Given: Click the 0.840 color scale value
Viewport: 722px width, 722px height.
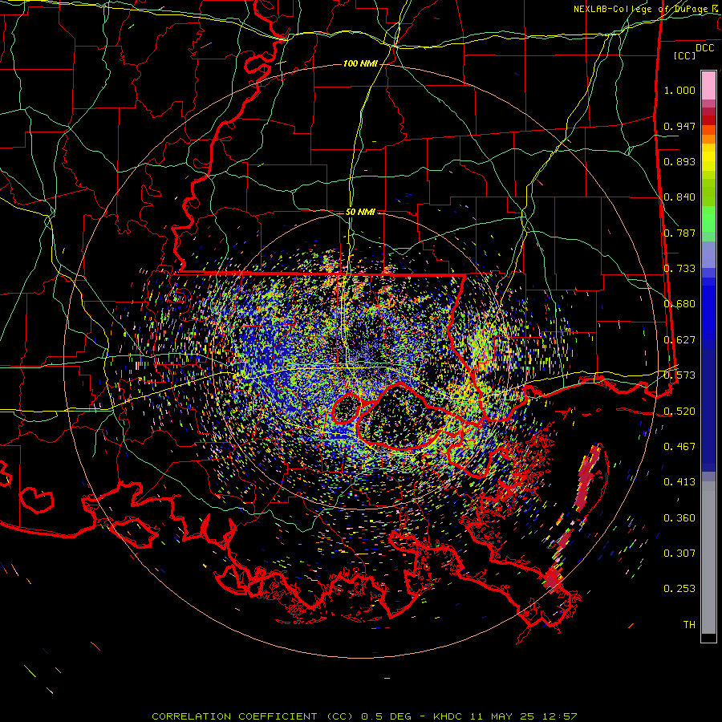Looking at the screenshot, I should click(679, 197).
